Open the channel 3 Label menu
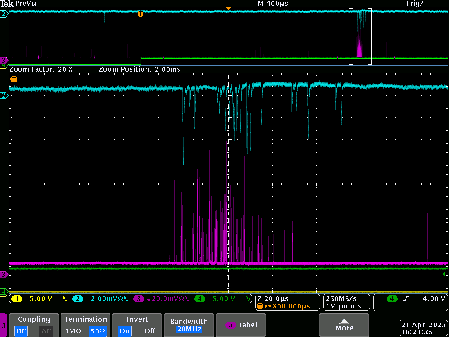 tap(241, 325)
